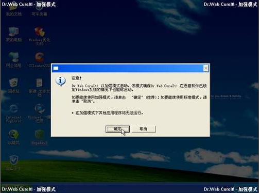
Task: Open the green globe browser desktop icon
Action: pos(14,137)
